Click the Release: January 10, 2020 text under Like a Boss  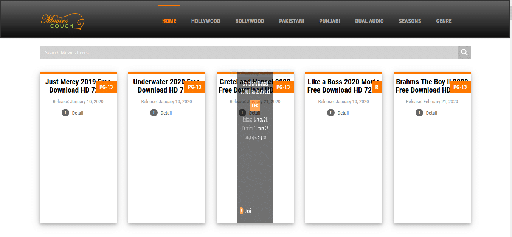[x=344, y=102]
